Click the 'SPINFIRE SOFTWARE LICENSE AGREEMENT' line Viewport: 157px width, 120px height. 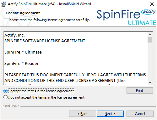point(45,41)
